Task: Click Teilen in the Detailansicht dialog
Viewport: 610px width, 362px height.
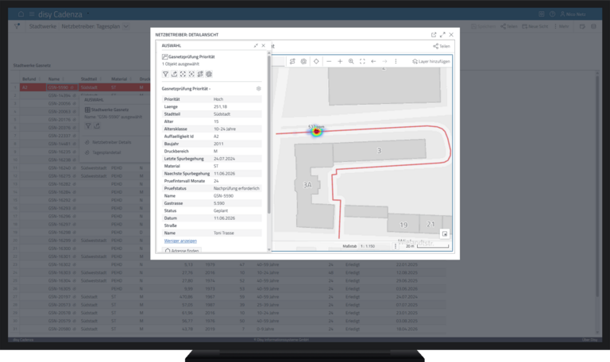Action: click(x=442, y=46)
